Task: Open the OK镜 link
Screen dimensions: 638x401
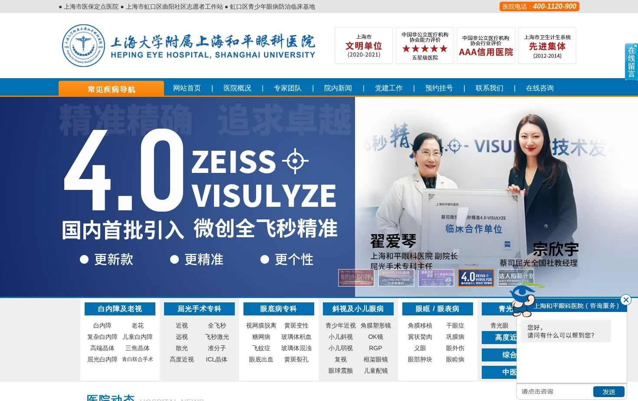Action: [x=376, y=337]
